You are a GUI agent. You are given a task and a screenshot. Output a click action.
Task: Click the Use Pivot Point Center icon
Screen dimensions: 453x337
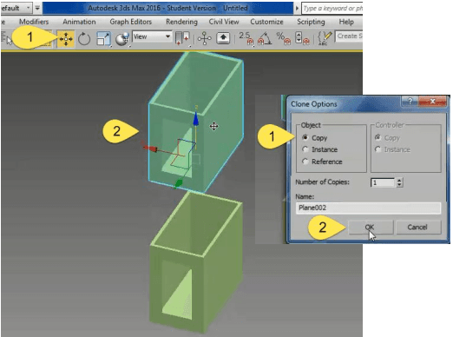(182, 38)
